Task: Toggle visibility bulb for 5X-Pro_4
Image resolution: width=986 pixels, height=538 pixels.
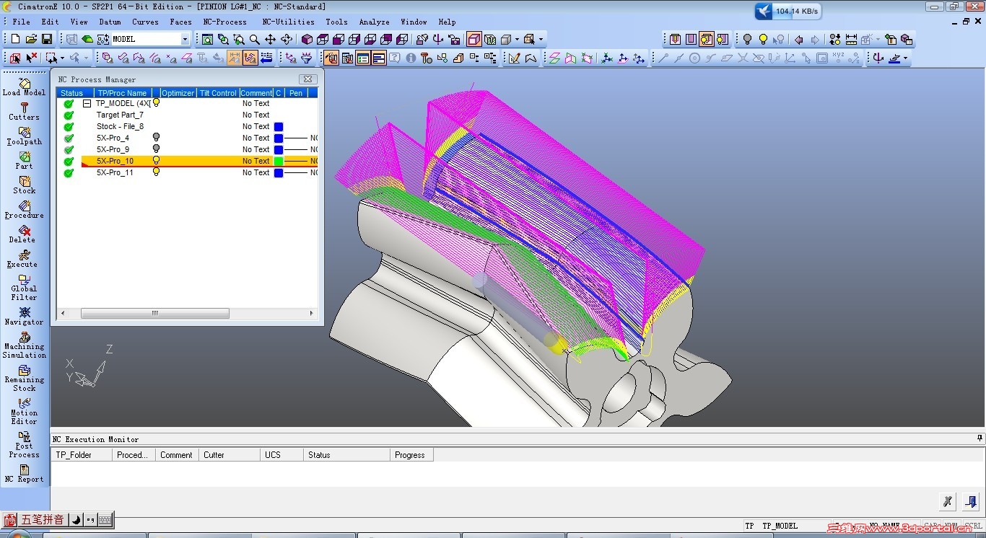Action: pyautogui.click(x=156, y=138)
